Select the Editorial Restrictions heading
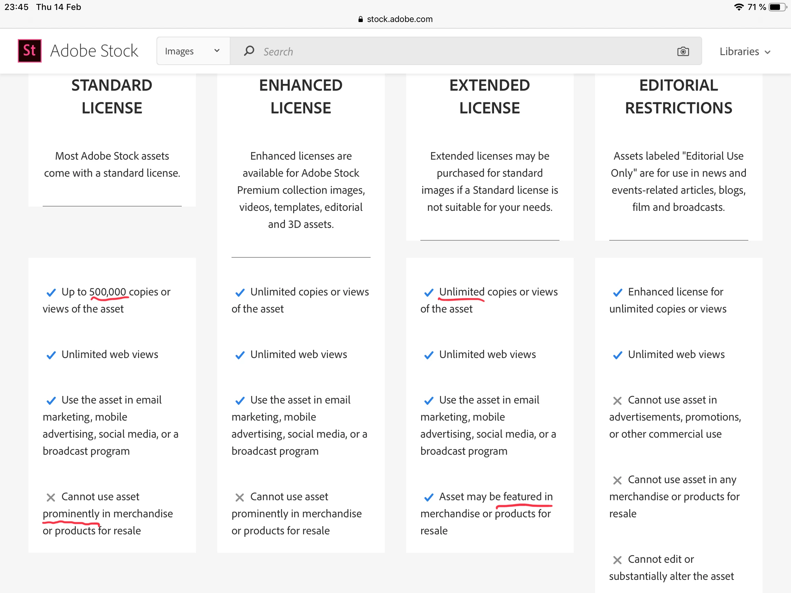This screenshot has width=791, height=593. [678, 96]
